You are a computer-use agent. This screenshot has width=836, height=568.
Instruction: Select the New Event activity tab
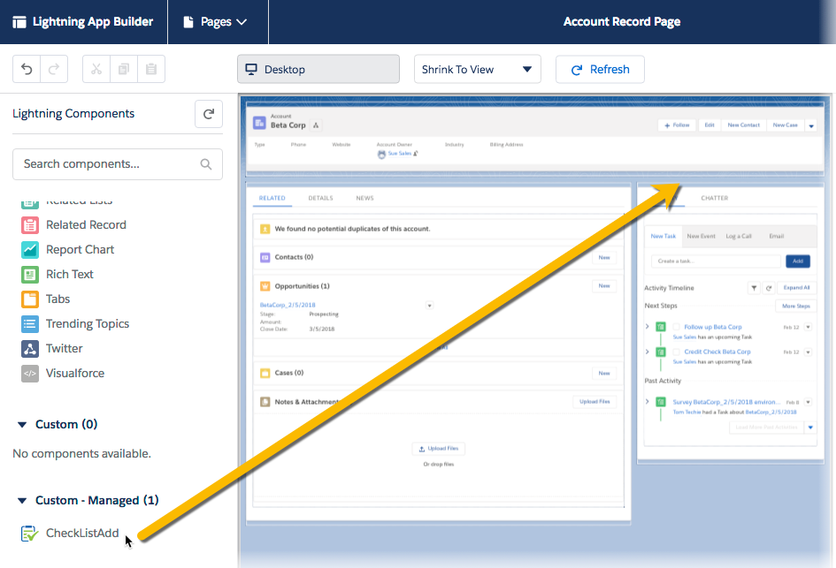702,237
